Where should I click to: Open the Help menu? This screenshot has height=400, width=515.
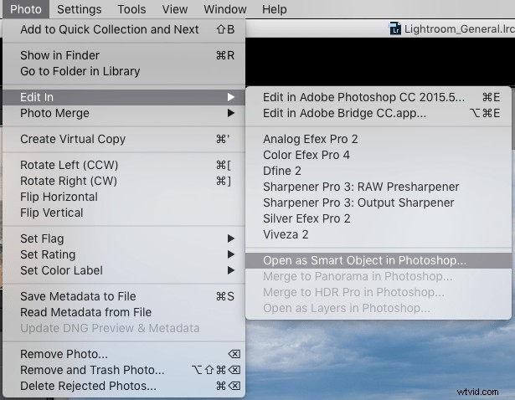(275, 9)
